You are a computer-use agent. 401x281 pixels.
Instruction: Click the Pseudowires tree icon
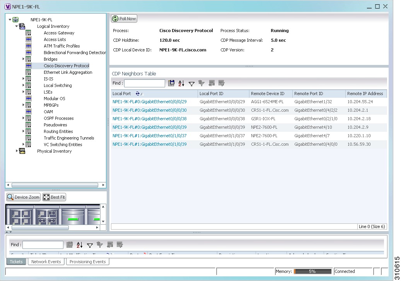tap(28, 125)
